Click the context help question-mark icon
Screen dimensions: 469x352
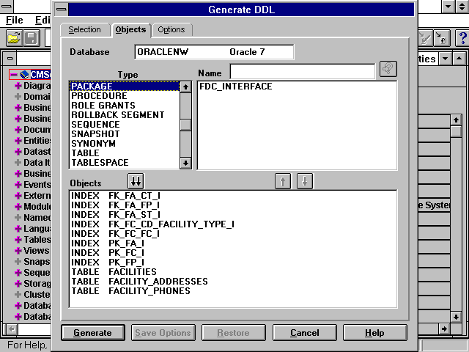462,37
